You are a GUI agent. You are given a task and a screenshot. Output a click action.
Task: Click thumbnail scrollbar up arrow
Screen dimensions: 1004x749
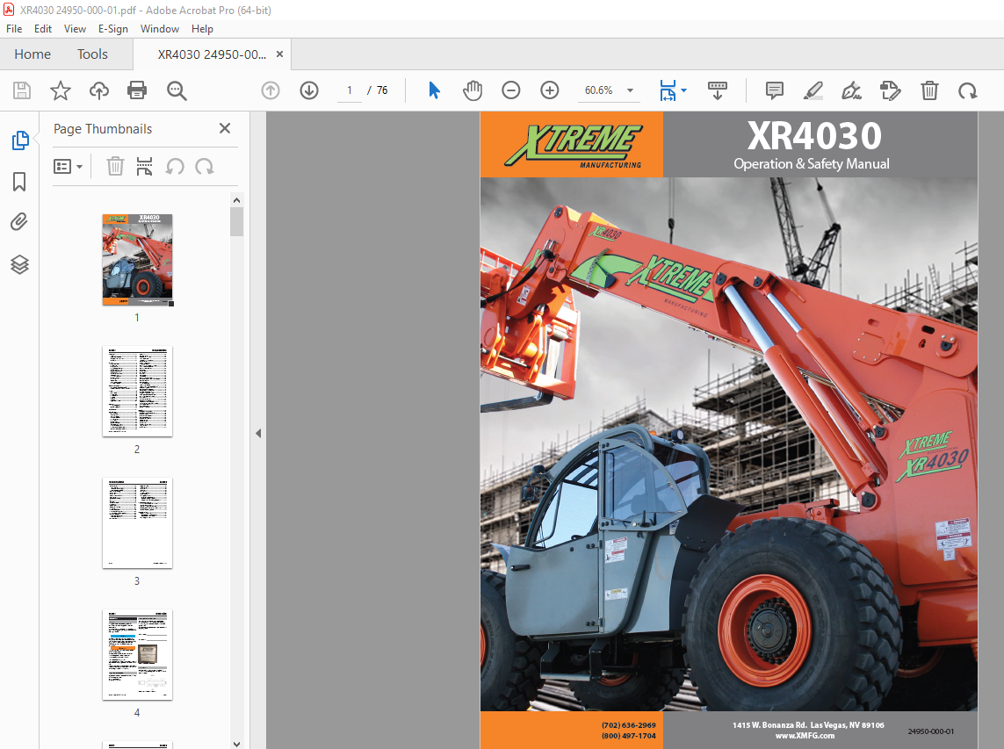237,200
